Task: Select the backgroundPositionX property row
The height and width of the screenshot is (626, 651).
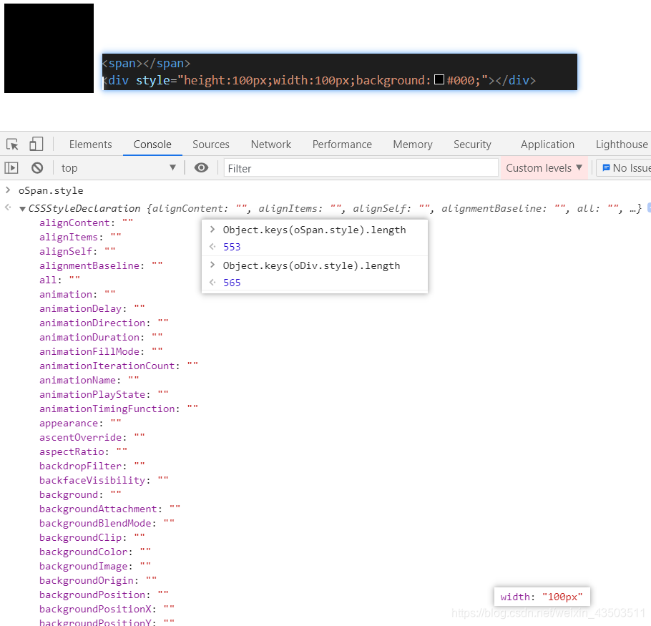Action: coord(107,610)
